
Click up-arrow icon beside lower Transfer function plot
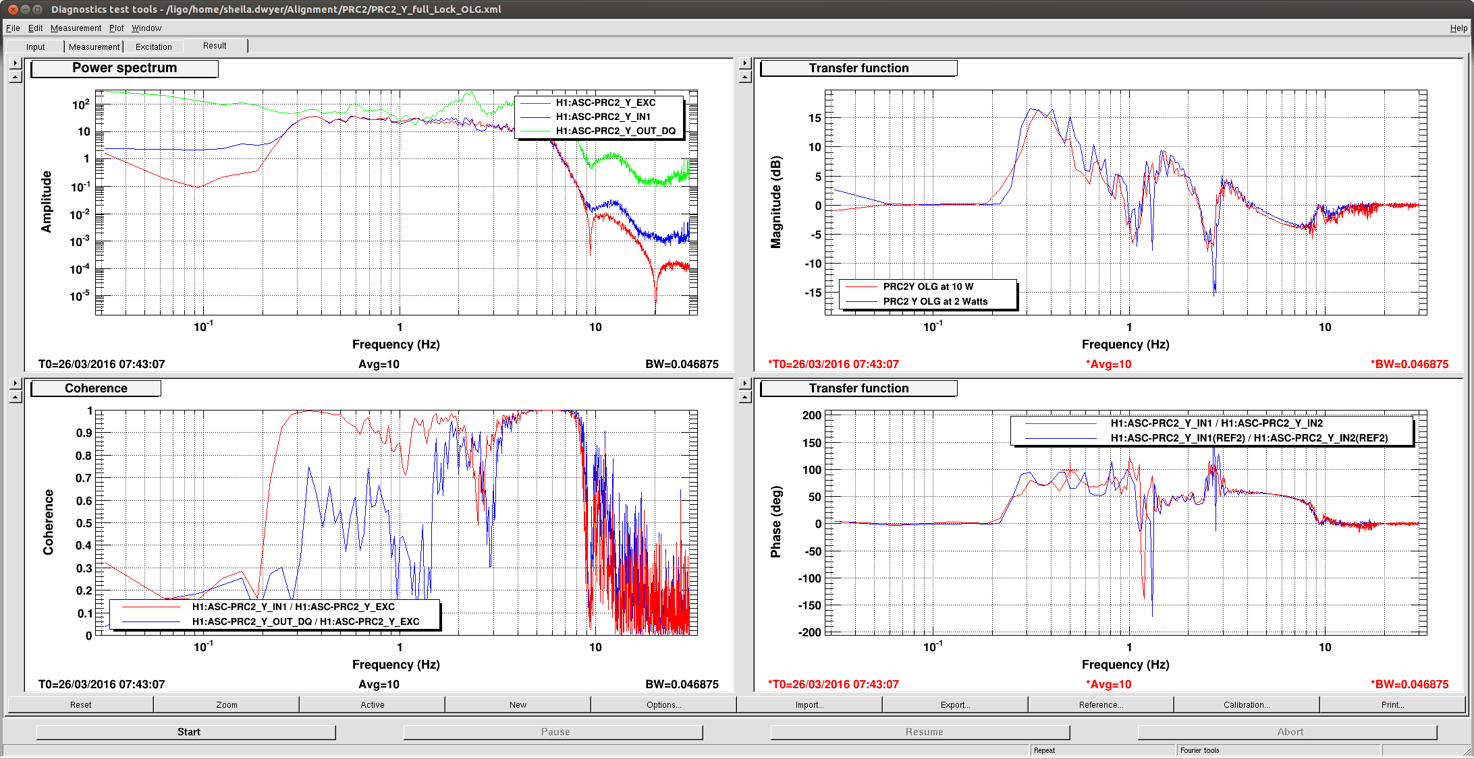click(745, 397)
